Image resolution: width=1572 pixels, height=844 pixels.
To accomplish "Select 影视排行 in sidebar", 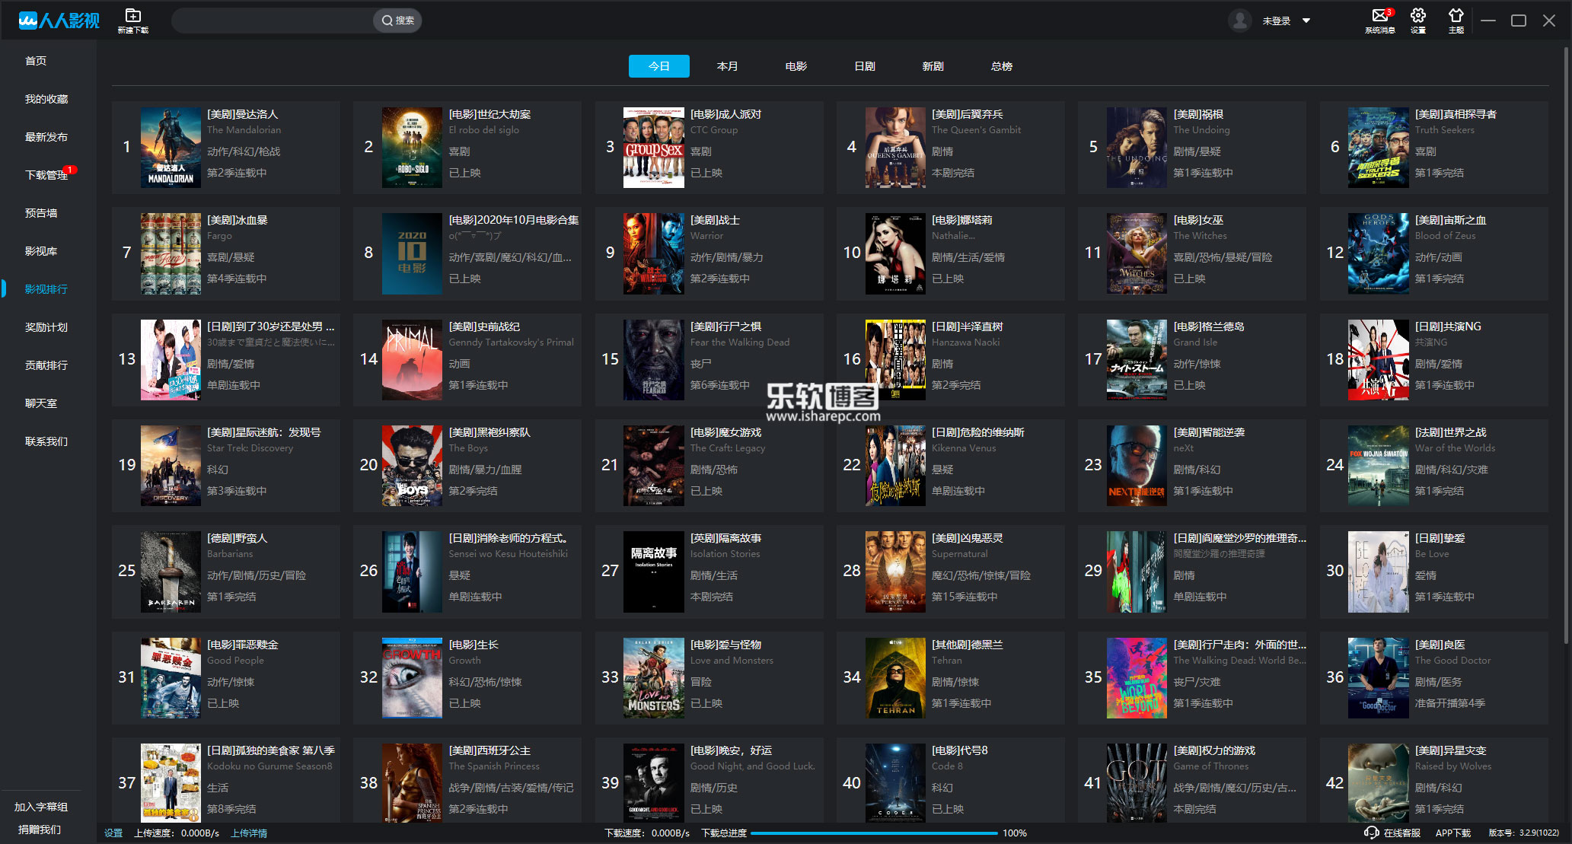I will point(46,289).
